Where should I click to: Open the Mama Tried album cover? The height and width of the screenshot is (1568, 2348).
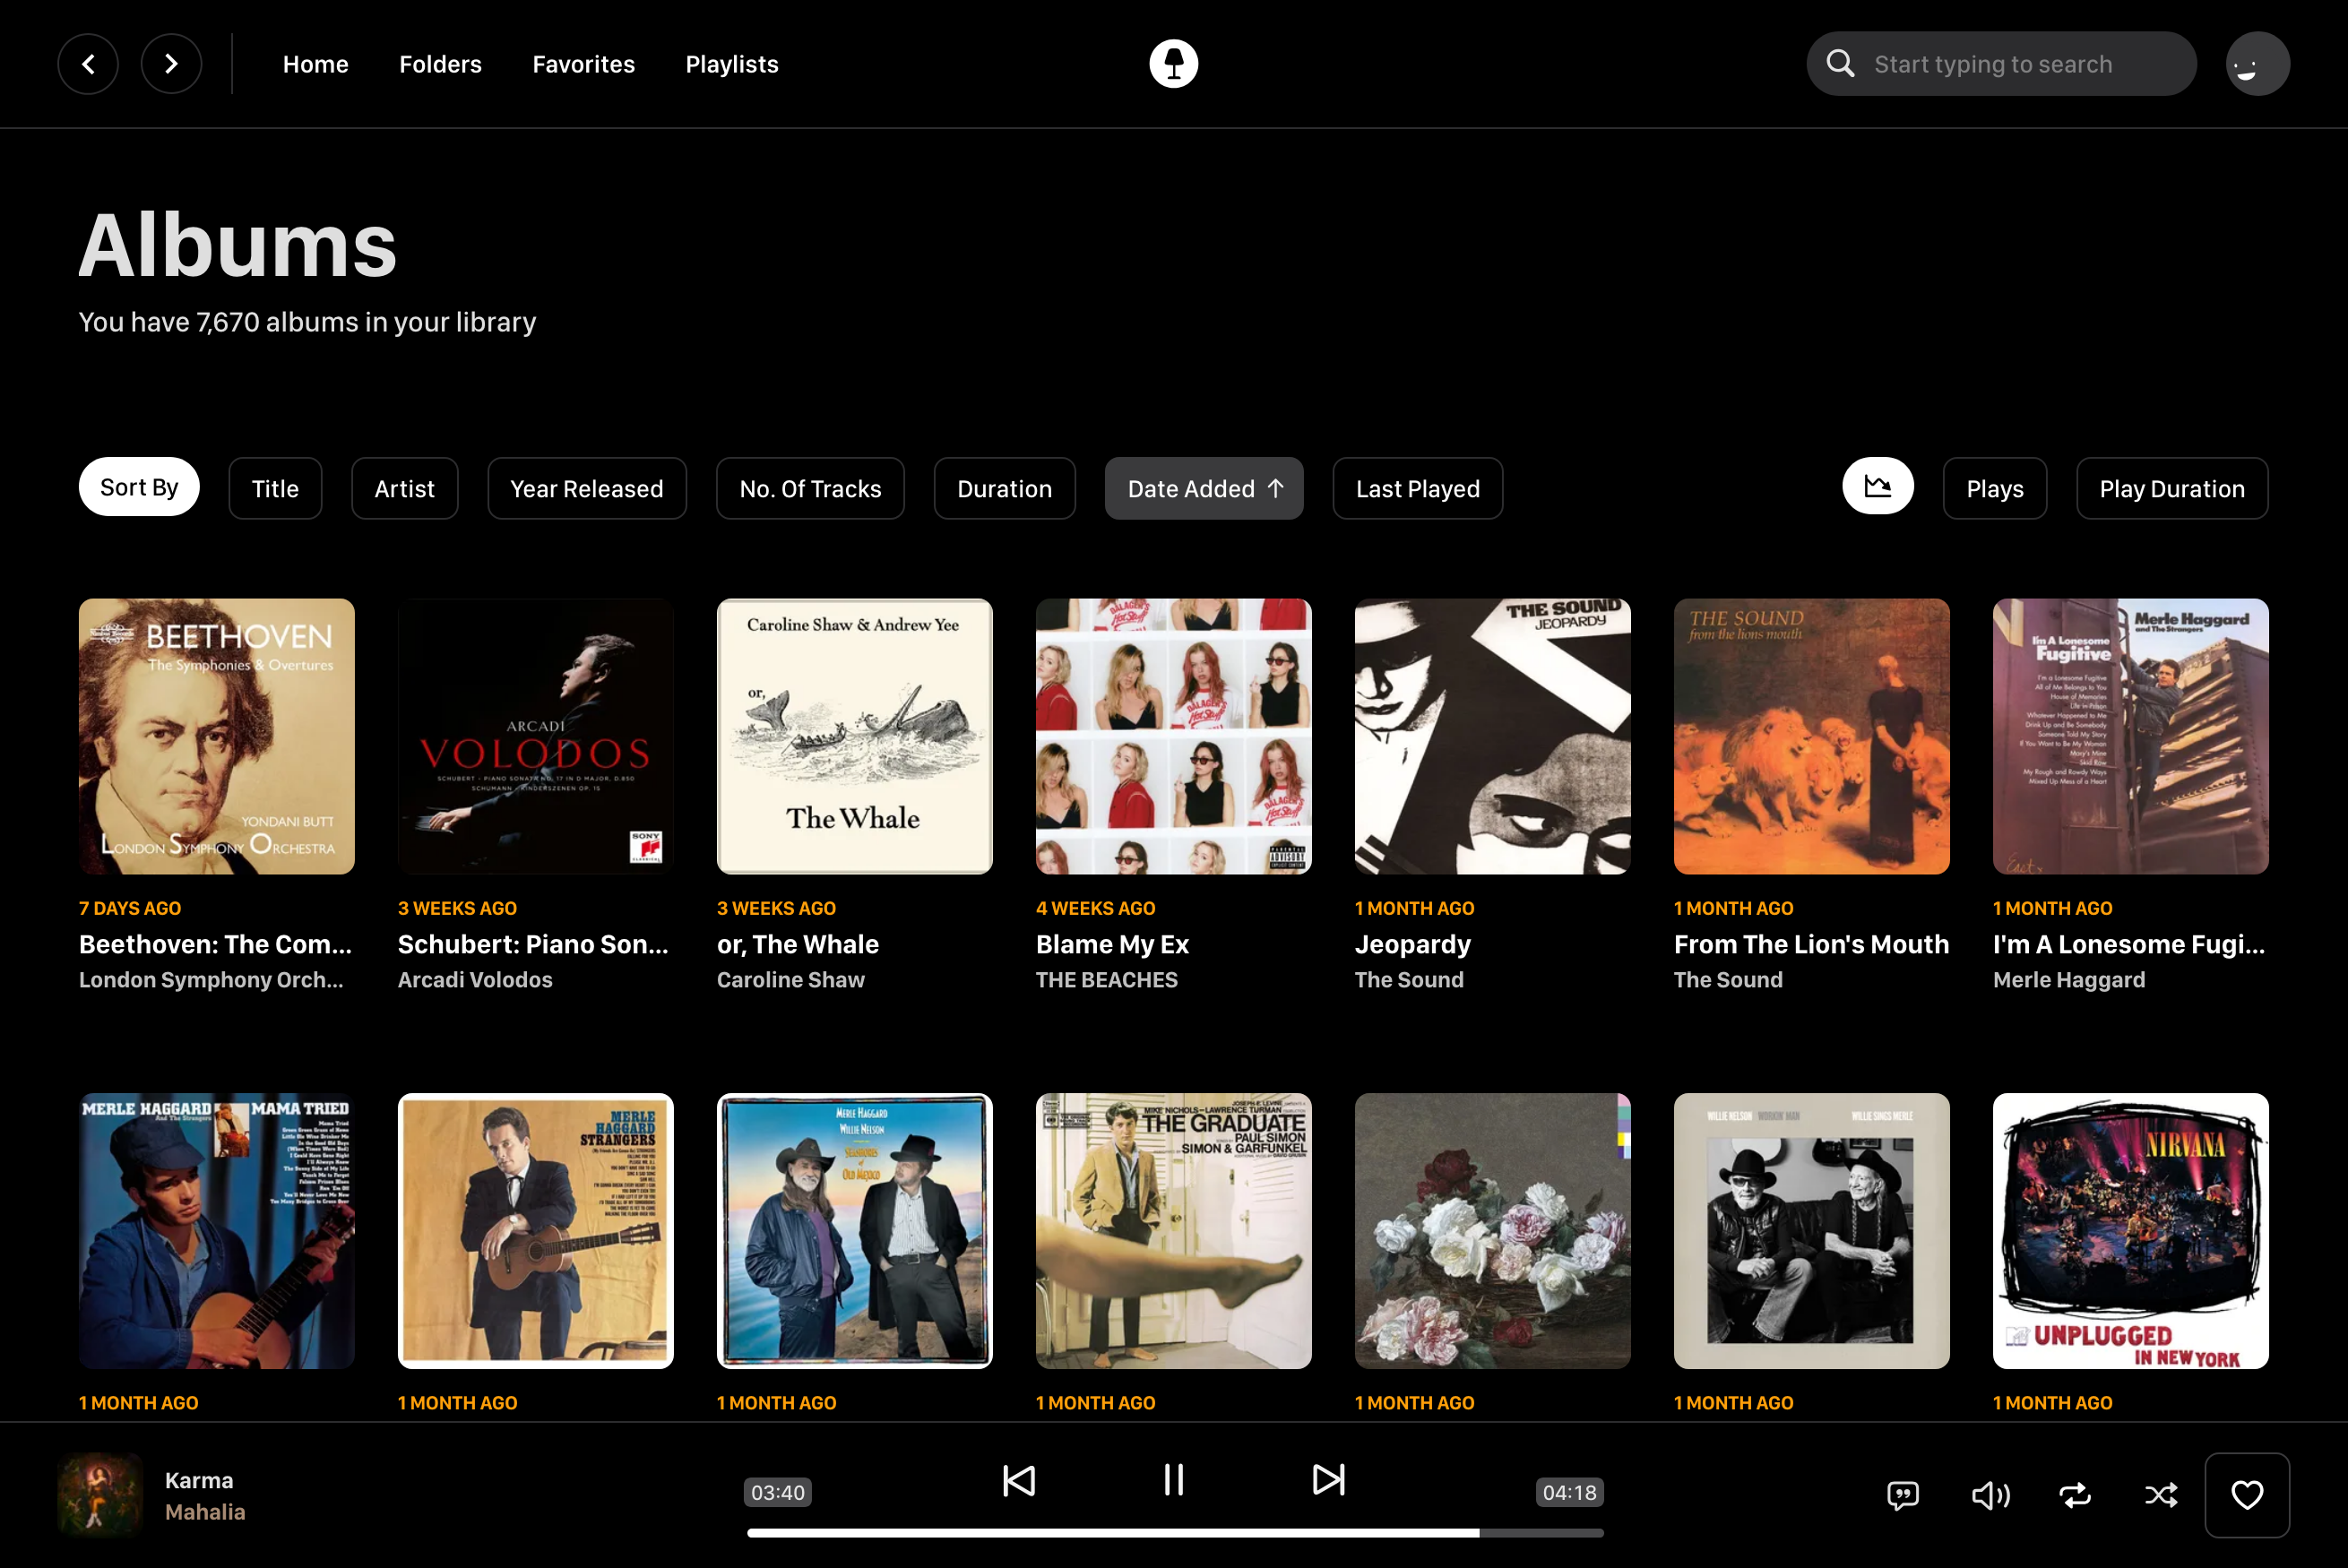(x=217, y=1231)
